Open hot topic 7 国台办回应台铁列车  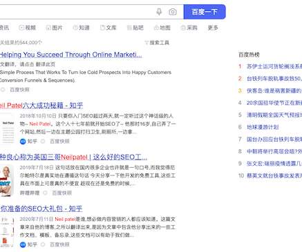click(x=274, y=139)
